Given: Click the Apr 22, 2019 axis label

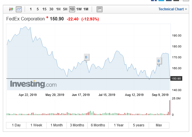Looking at the screenshot, I should pyautogui.click(x=28, y=95).
